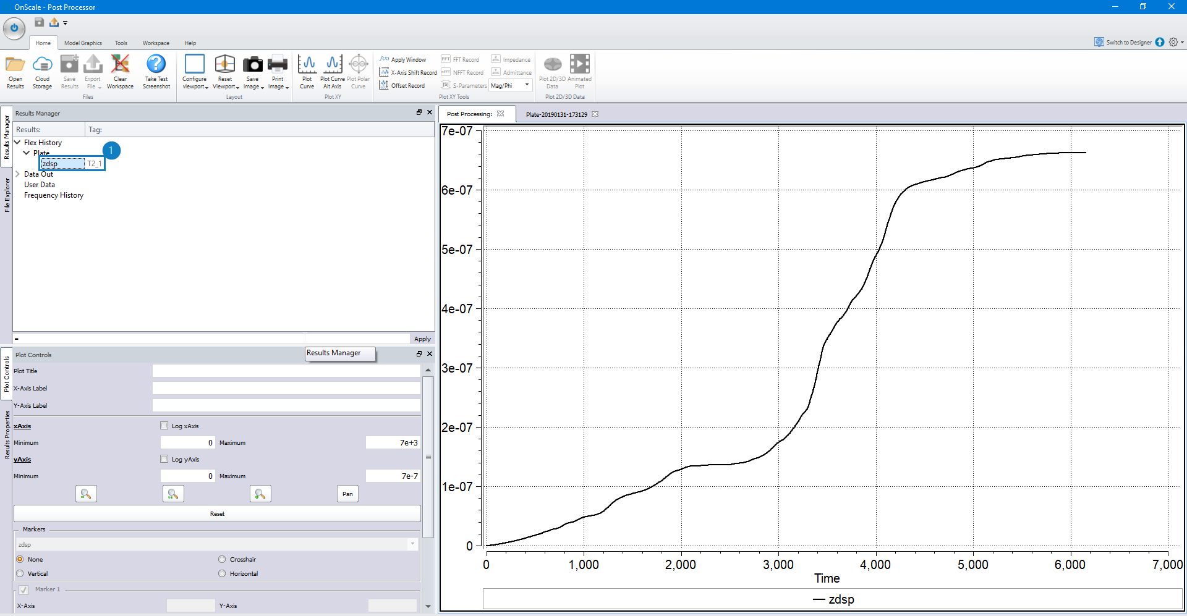
Task: Click Switch to Designer
Action: (1123, 42)
